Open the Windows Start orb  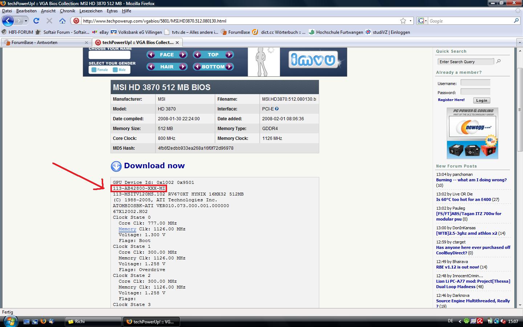point(10,321)
